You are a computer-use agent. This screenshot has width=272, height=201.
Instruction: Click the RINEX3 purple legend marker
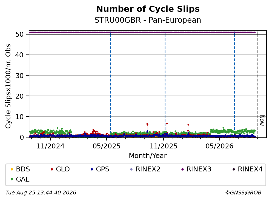182,169
